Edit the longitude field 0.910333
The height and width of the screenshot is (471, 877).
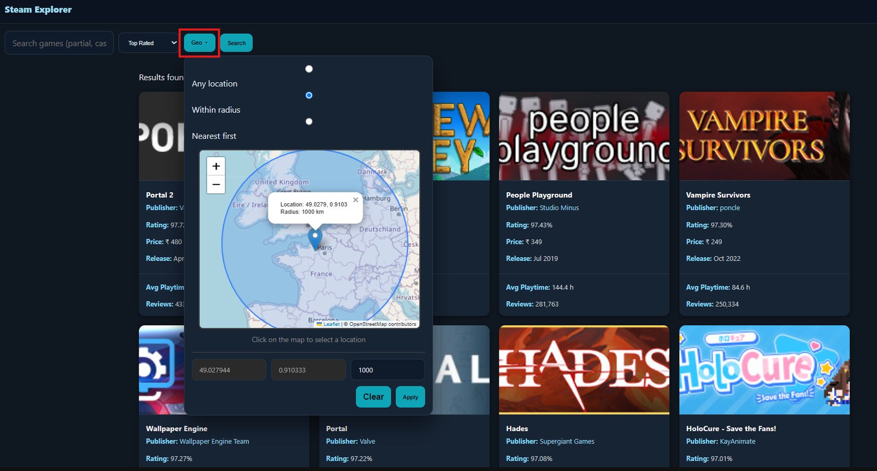point(309,370)
